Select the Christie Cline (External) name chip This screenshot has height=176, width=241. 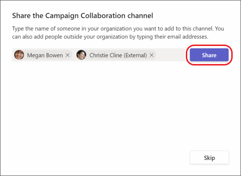[x=116, y=55]
